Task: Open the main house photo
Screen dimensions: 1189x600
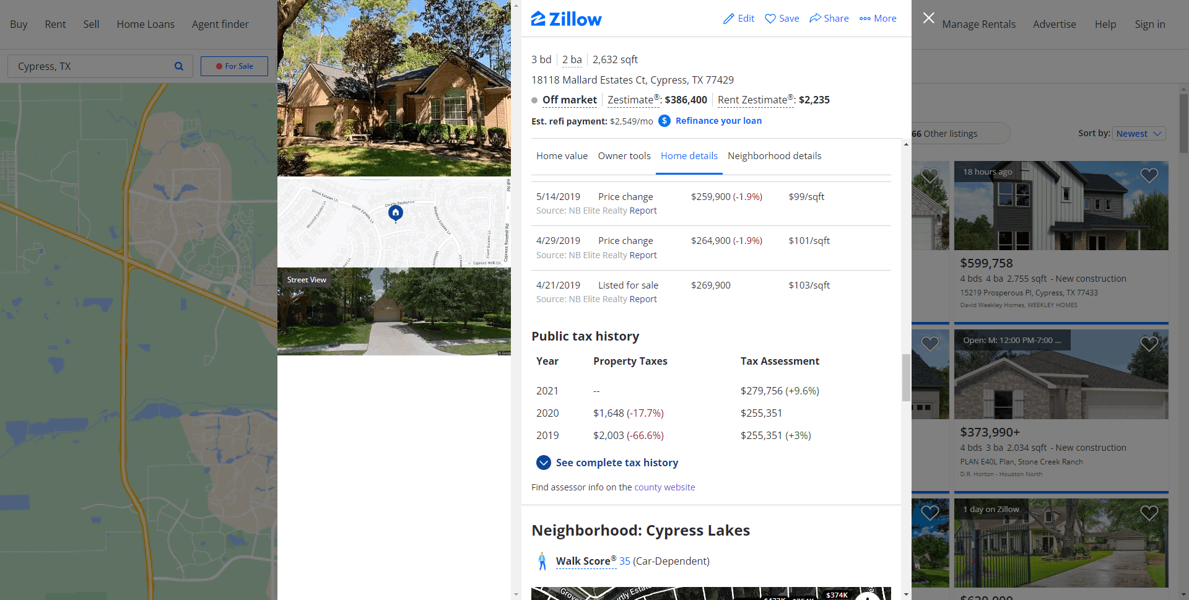Action: 394,88
